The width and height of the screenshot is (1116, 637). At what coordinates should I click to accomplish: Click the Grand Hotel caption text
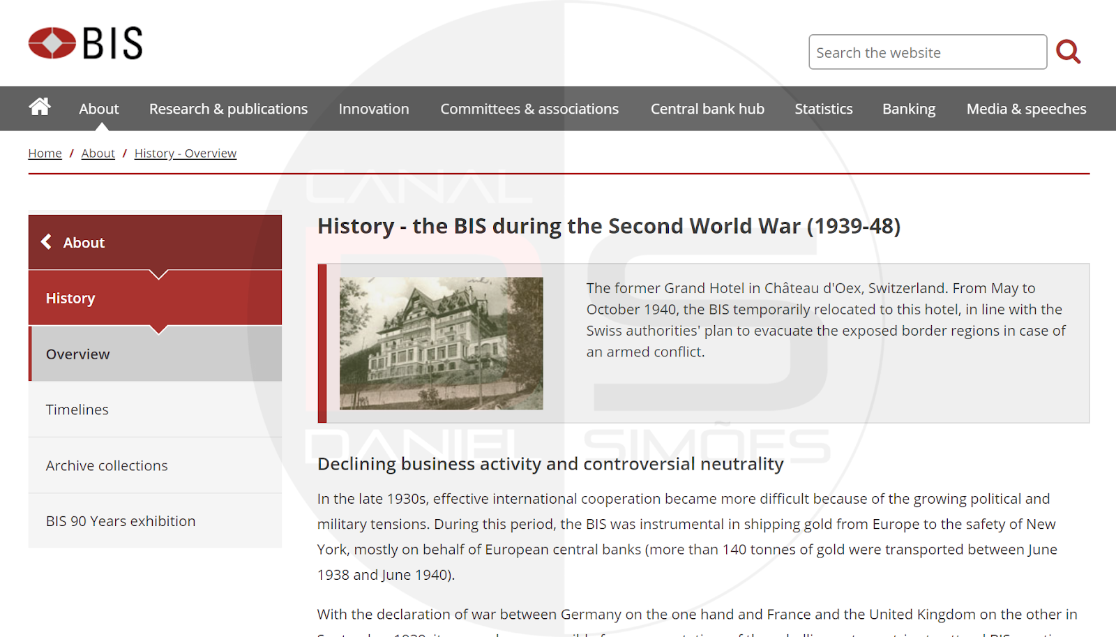pyautogui.click(x=826, y=320)
